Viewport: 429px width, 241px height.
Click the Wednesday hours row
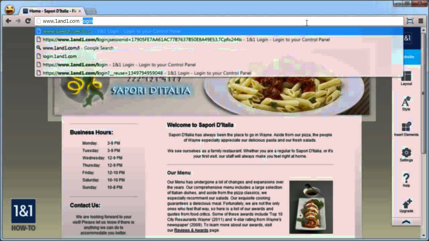(x=102, y=158)
